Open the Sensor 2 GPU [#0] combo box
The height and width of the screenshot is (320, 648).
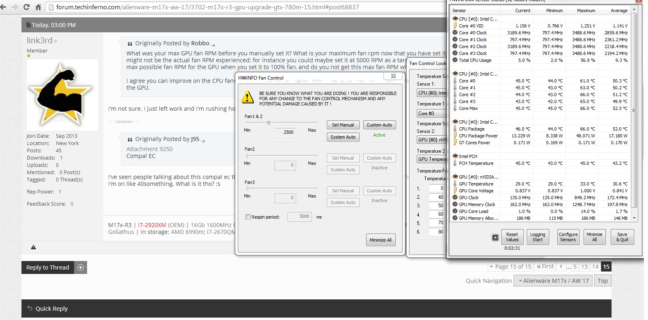tap(432, 140)
